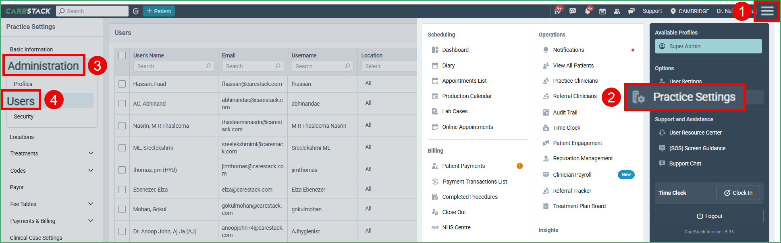Open Dashboard from Scheduling menu
This screenshot has height=243, width=781.
tap(455, 50)
